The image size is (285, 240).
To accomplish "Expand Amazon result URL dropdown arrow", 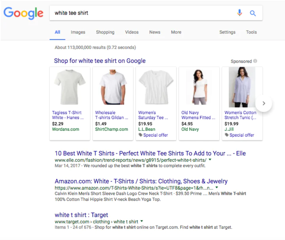I will click(221, 188).
